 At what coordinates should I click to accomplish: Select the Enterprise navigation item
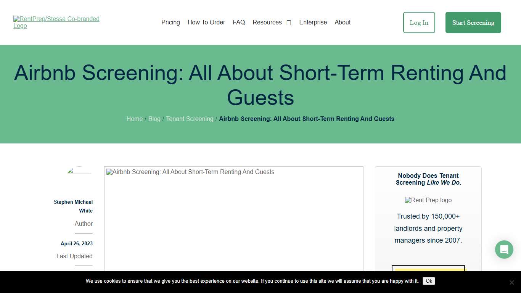coord(313,22)
